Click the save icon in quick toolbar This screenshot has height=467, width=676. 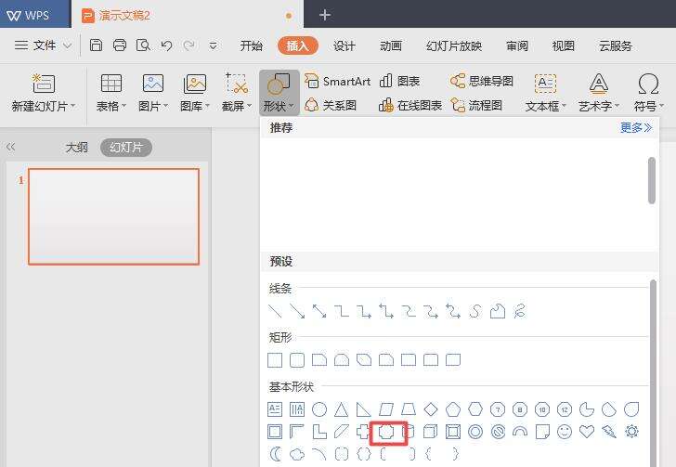click(97, 45)
